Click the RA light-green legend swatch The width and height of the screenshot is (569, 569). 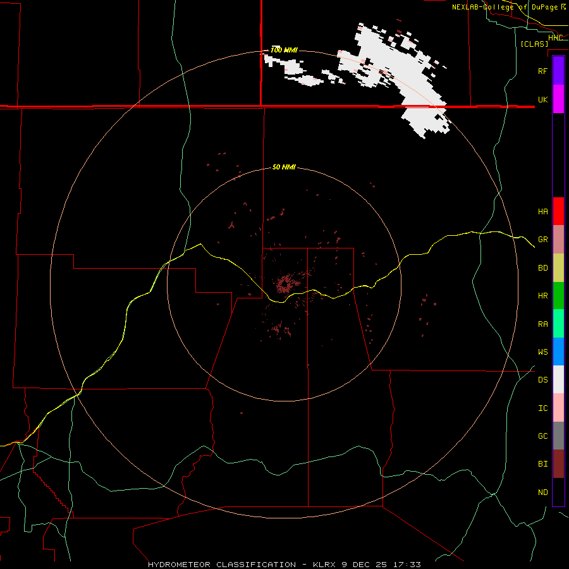point(558,324)
